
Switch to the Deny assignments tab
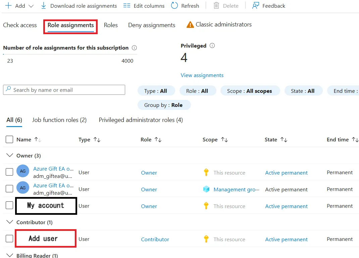click(x=152, y=25)
